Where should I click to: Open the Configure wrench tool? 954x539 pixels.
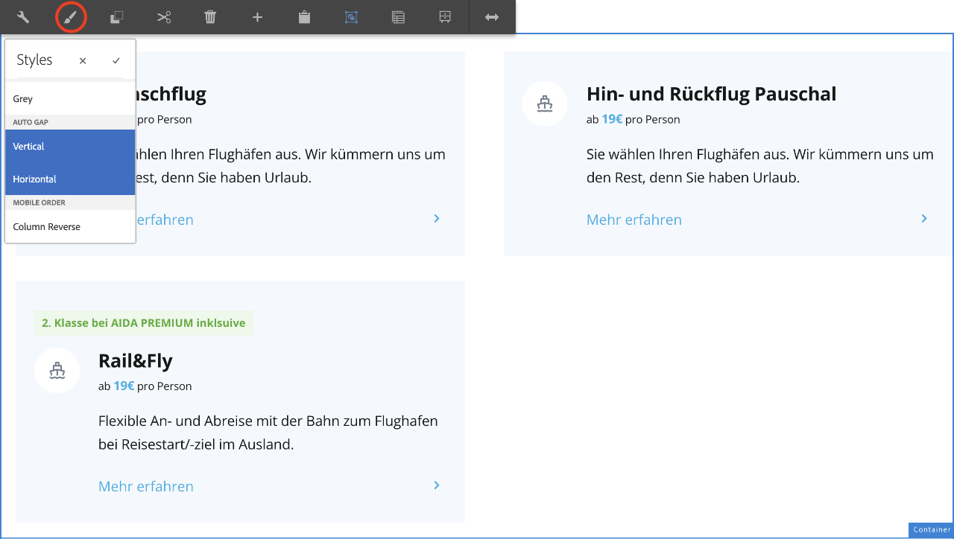[x=23, y=17]
